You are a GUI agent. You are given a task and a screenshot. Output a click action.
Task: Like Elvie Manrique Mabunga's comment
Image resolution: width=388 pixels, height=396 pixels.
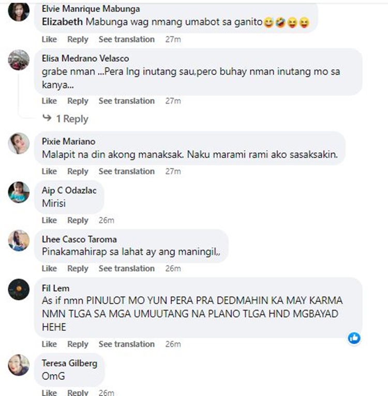pos(49,39)
